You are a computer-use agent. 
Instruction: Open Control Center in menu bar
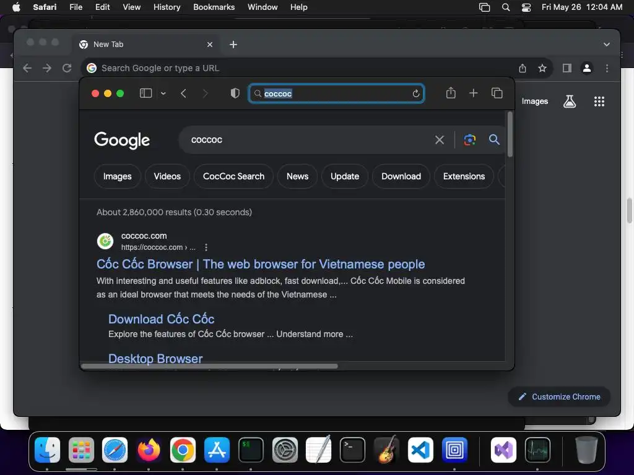pos(526,7)
